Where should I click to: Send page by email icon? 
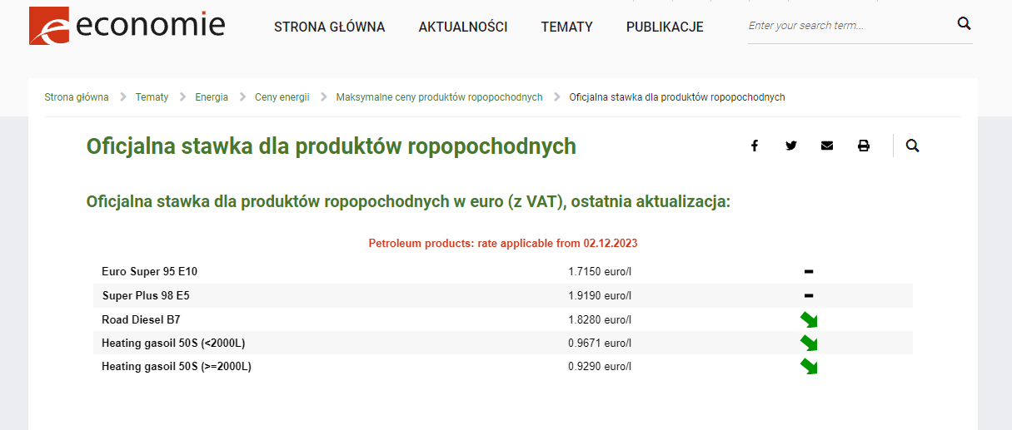[x=826, y=146]
